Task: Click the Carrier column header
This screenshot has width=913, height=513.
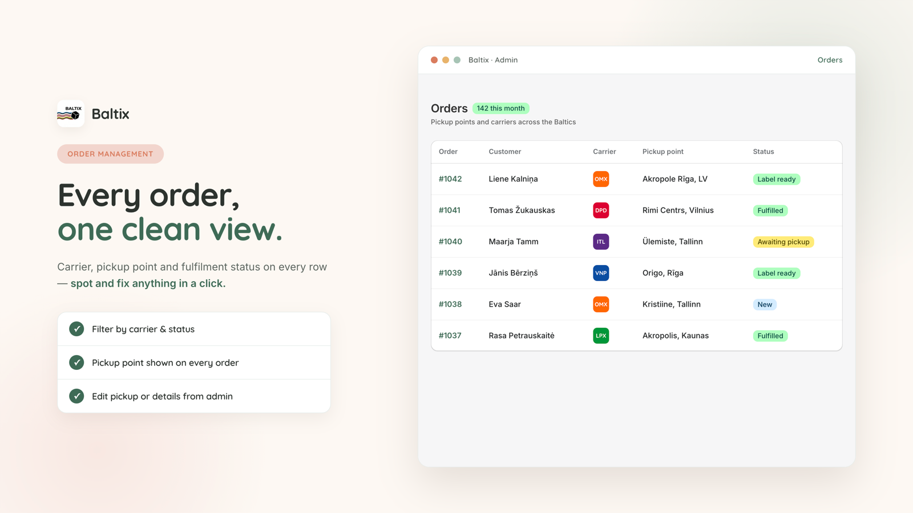Action: 604,152
